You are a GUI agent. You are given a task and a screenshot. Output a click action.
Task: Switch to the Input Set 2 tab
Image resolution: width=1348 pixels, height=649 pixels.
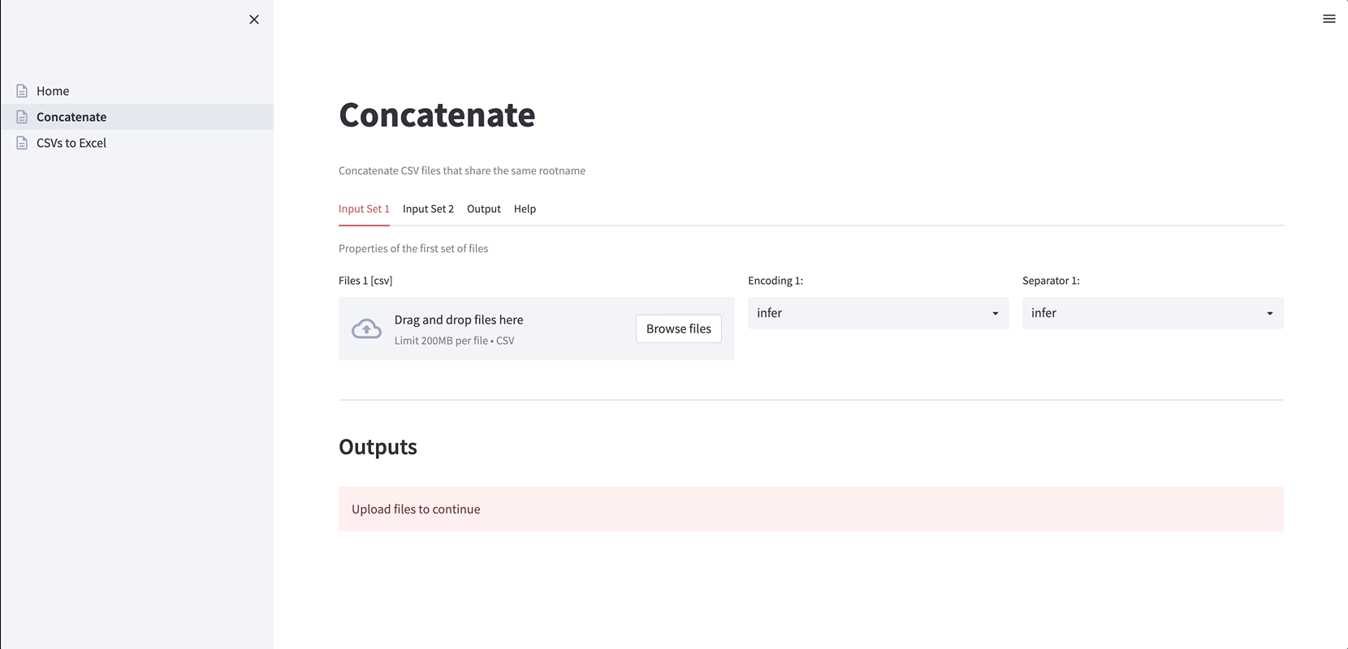click(x=428, y=208)
